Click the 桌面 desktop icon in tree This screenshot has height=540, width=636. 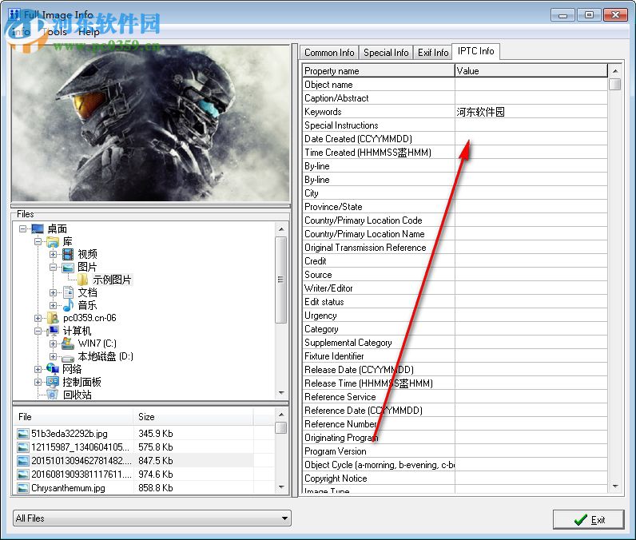(x=38, y=228)
